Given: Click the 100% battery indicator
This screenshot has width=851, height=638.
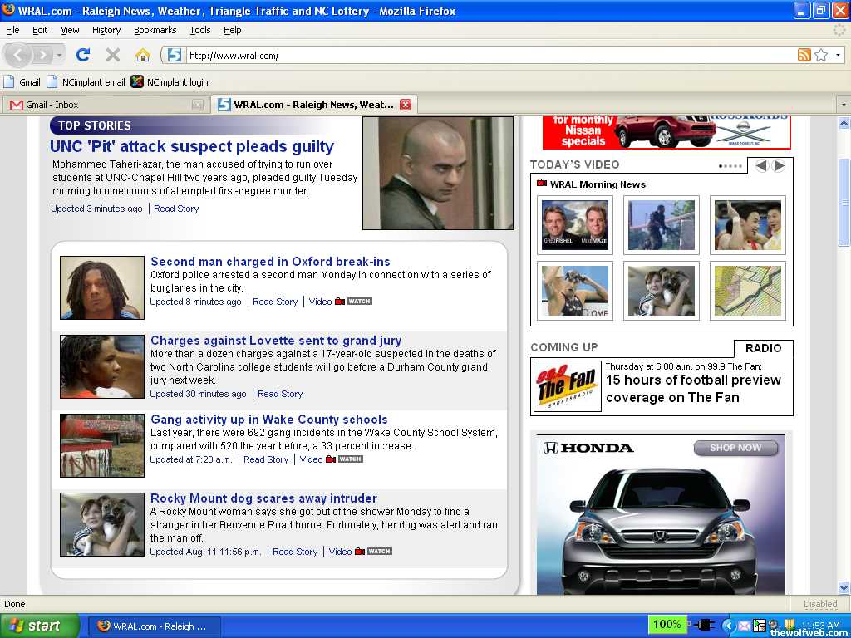Looking at the screenshot, I should [x=667, y=625].
